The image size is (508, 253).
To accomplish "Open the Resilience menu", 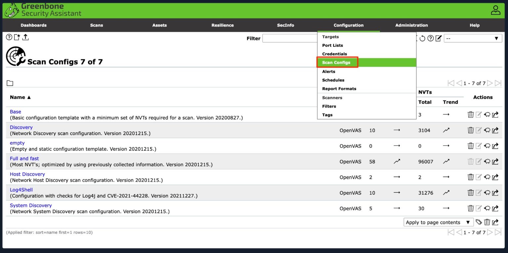I will 223,25.
